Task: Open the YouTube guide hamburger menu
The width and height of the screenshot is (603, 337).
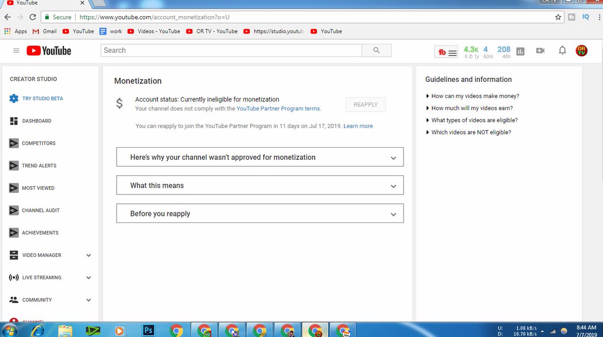Action: coord(16,51)
